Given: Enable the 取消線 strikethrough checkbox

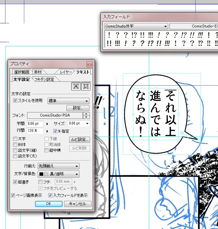Looking at the screenshot, I should 46,144.
